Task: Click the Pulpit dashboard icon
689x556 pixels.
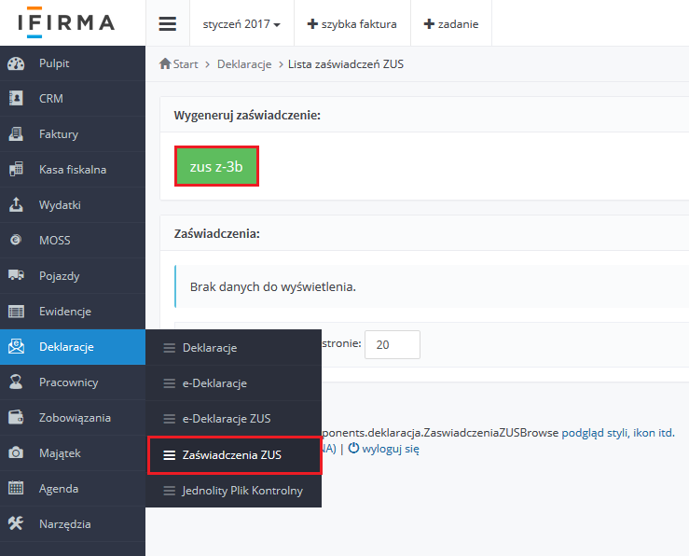Action: (x=16, y=63)
